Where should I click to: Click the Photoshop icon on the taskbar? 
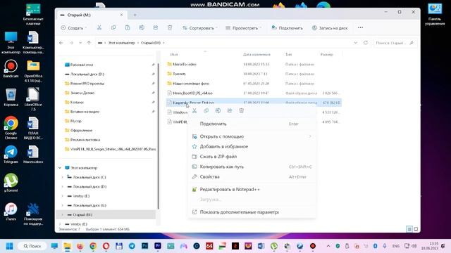coord(144,246)
